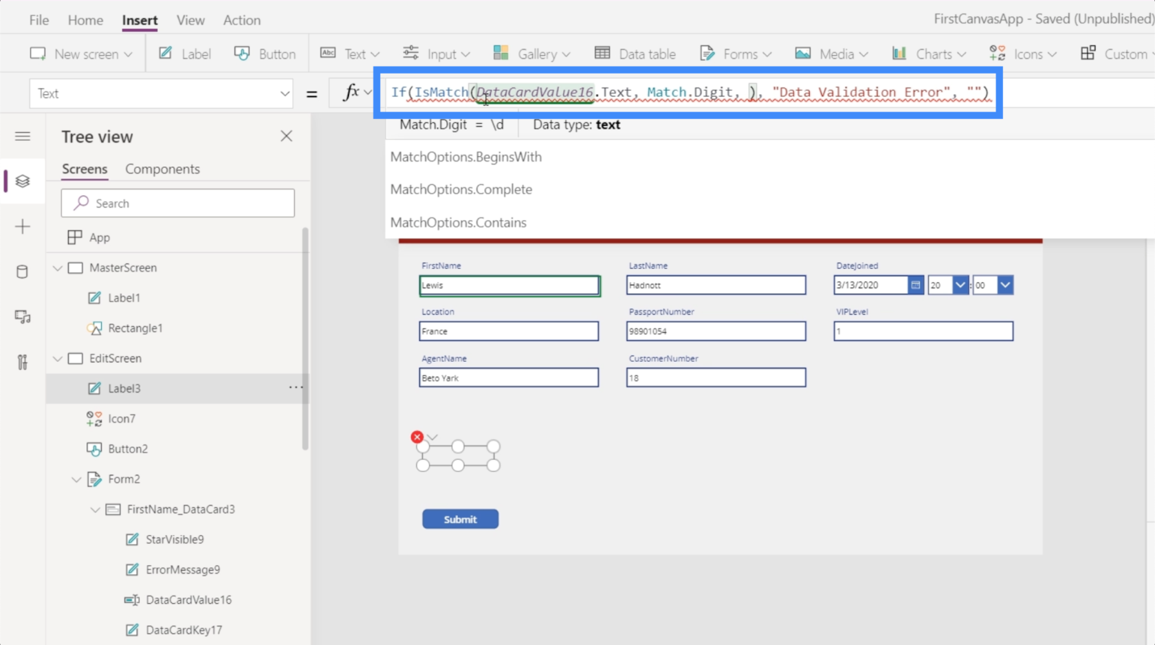Insert a Label control
1155x645 pixels.
184,54
